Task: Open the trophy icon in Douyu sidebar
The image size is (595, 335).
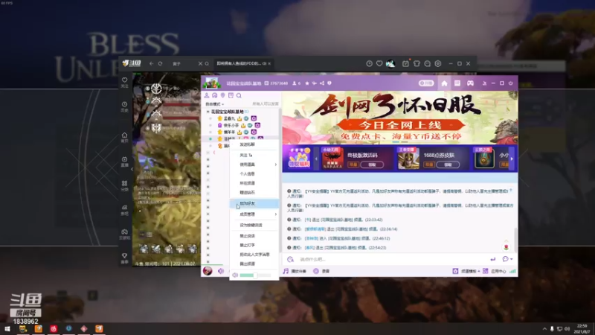Action: tap(124, 256)
